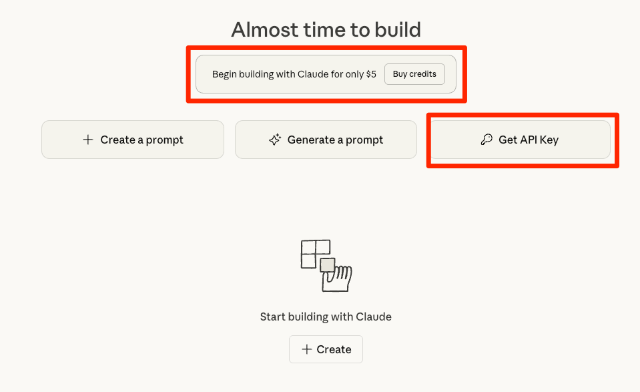Click the Generate a prompt text label
Image resolution: width=640 pixels, height=392 pixels.
pyautogui.click(x=335, y=140)
